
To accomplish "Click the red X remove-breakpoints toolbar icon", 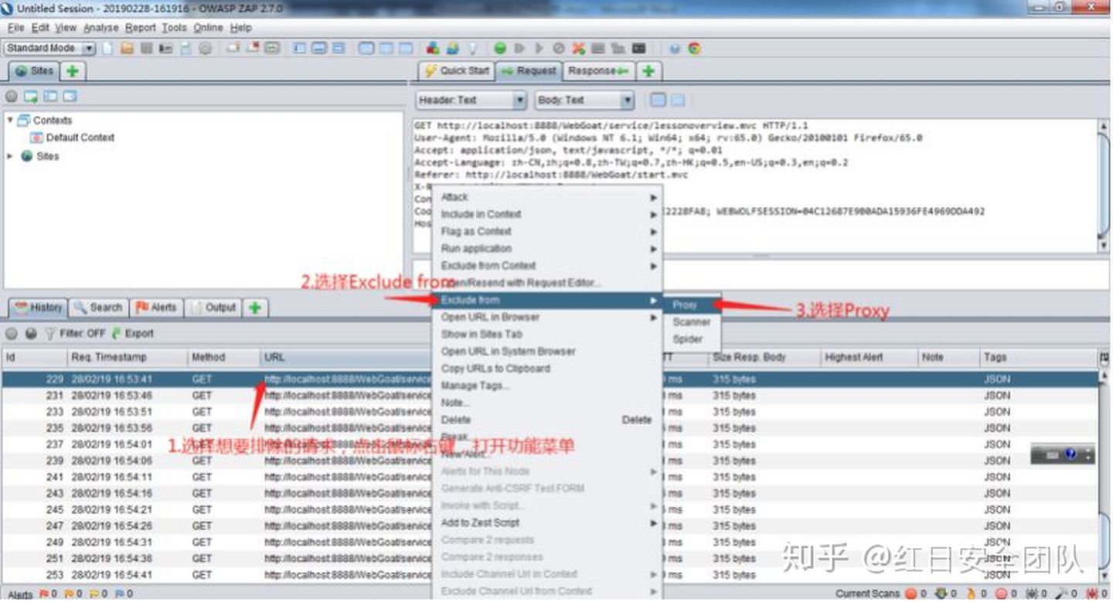I will pos(578,48).
